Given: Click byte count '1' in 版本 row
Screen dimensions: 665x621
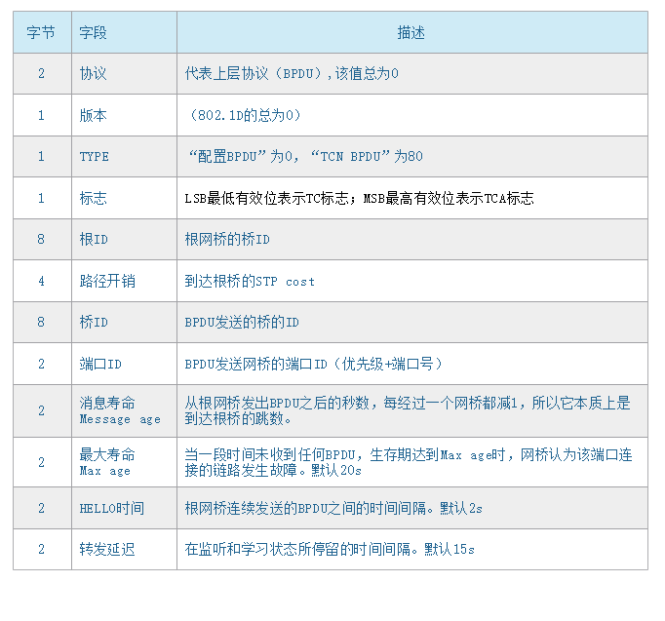Looking at the screenshot, I should 41,115.
